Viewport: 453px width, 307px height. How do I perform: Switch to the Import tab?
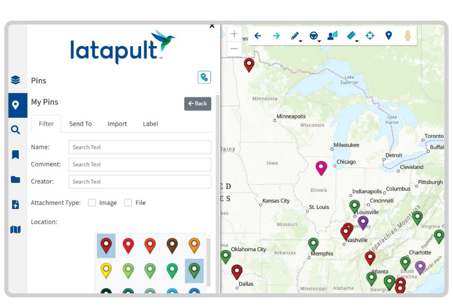[x=117, y=124]
